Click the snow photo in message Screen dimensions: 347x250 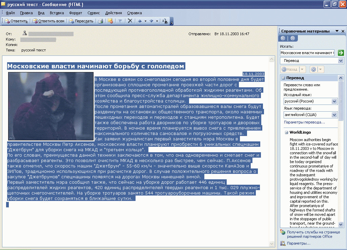51,106
